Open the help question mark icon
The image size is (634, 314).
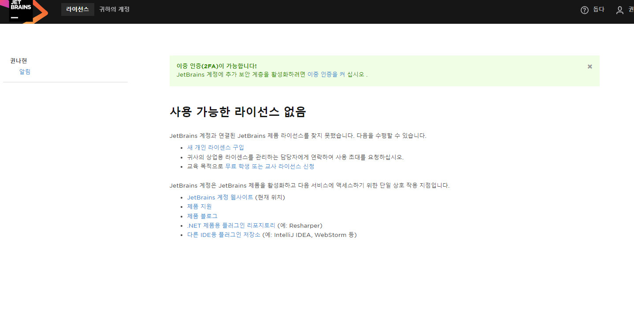point(585,10)
